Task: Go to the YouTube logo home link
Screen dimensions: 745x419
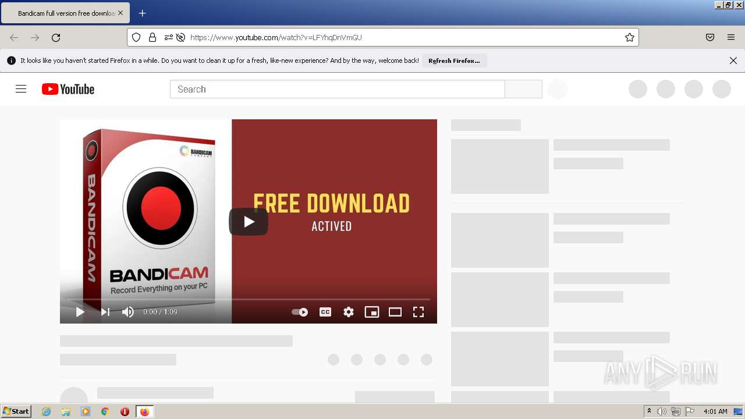Action: click(68, 89)
